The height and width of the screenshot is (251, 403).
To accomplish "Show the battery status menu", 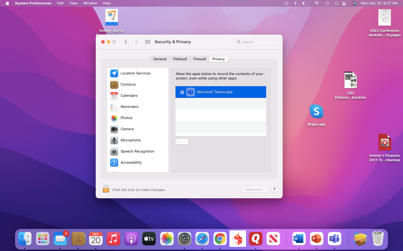I will (306, 3).
